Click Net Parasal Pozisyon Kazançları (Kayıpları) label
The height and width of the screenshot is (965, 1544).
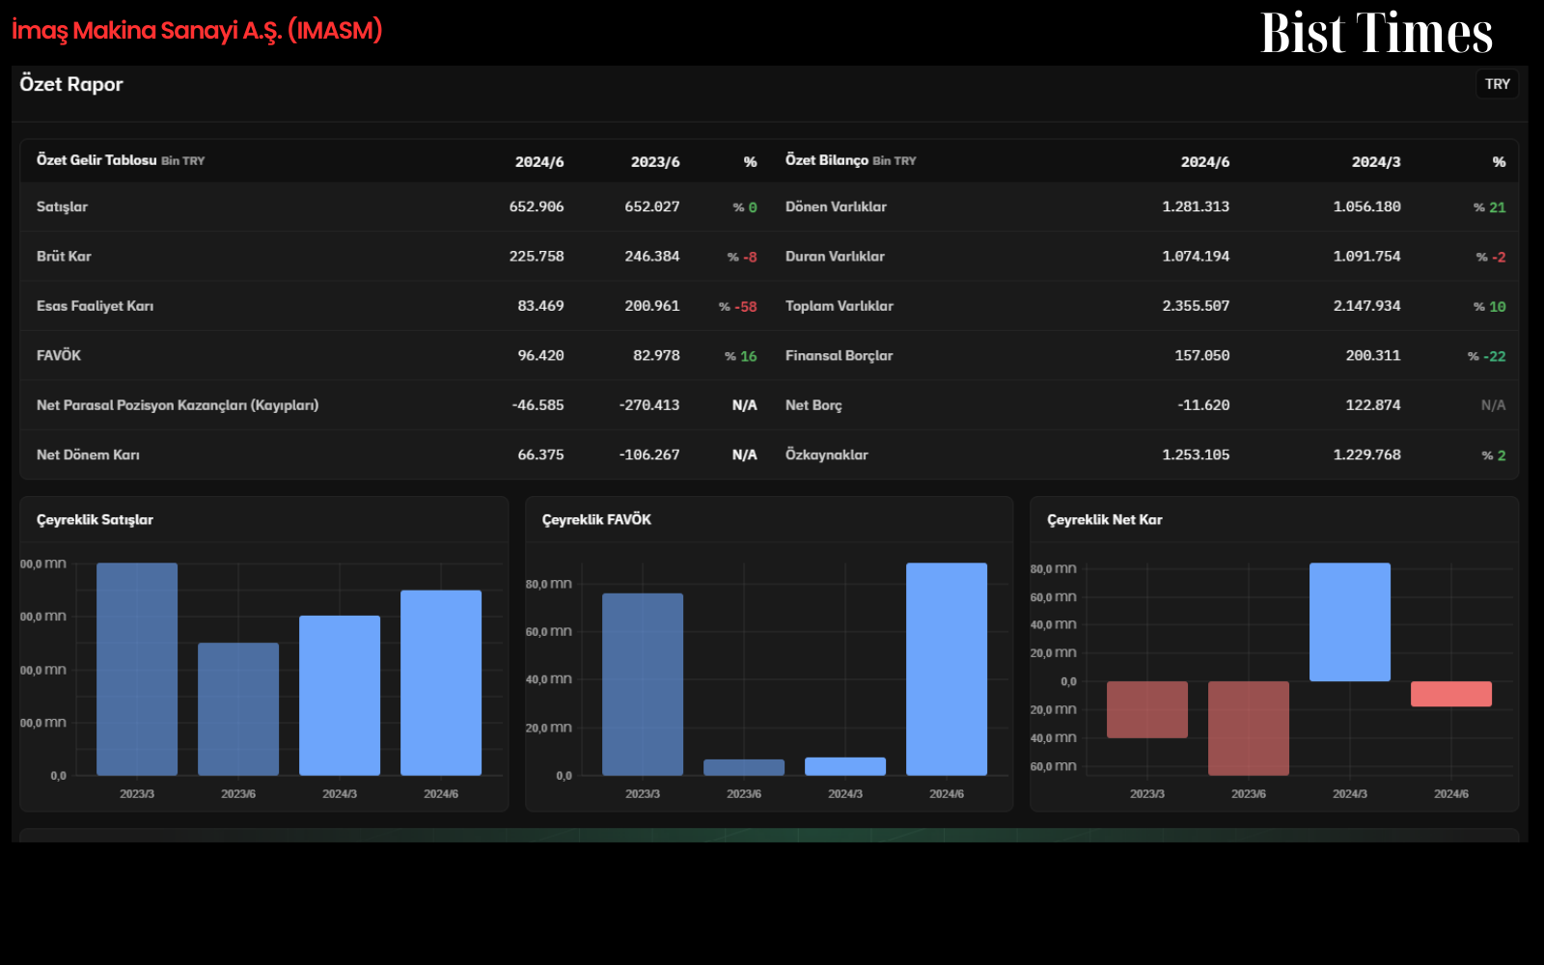pos(178,405)
